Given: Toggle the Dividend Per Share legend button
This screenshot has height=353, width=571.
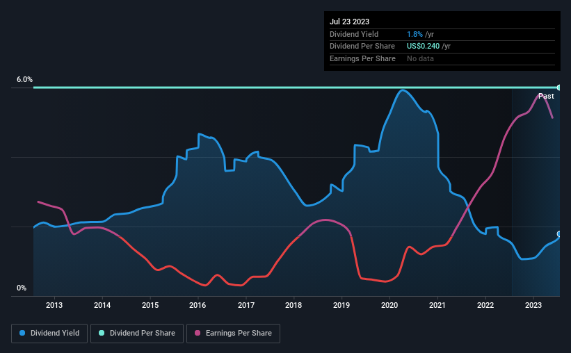Looking at the screenshot, I should click(137, 333).
